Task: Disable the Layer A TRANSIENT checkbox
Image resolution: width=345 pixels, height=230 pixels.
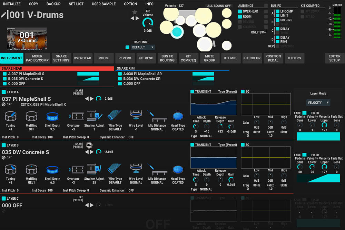Action: pos(193,91)
